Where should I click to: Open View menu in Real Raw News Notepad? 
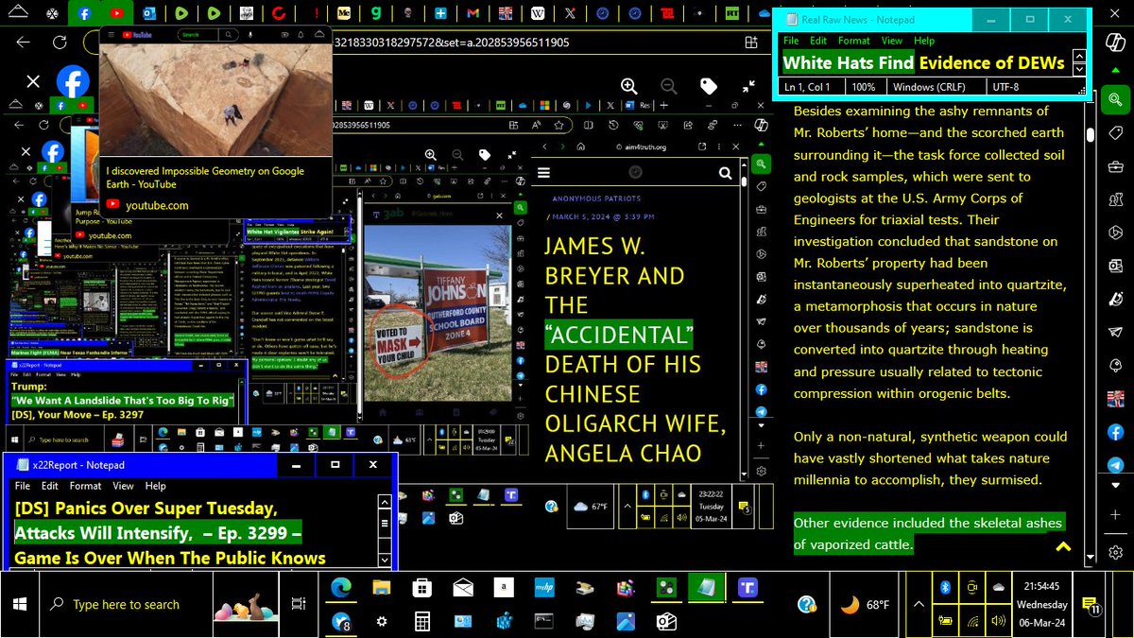[892, 41]
